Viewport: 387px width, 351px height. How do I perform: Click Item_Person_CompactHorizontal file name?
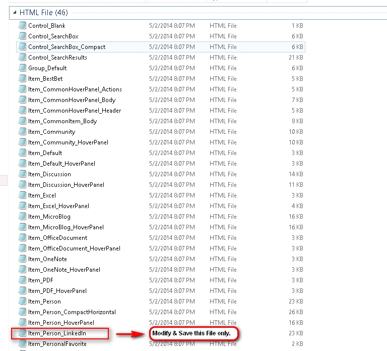tap(72, 312)
